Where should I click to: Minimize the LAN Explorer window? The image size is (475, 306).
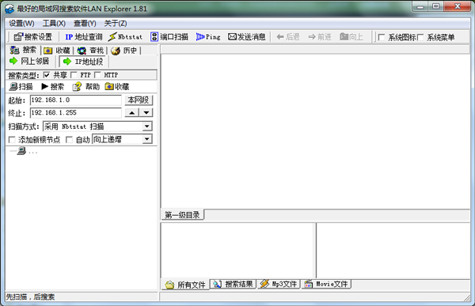[x=420, y=6]
